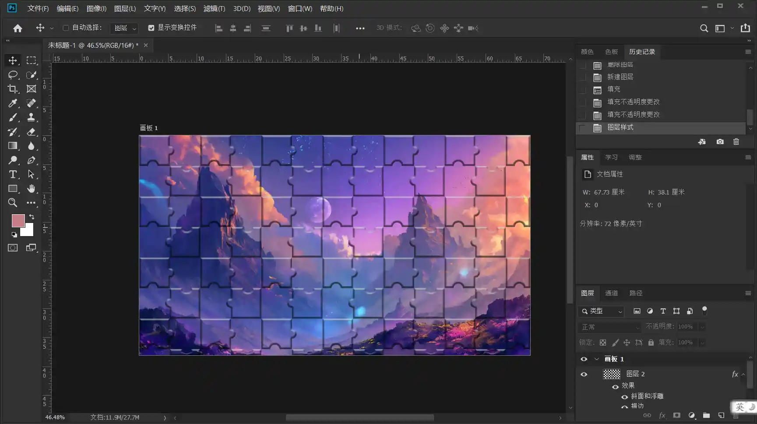
Task: Select the Hand tool
Action: coord(31,189)
